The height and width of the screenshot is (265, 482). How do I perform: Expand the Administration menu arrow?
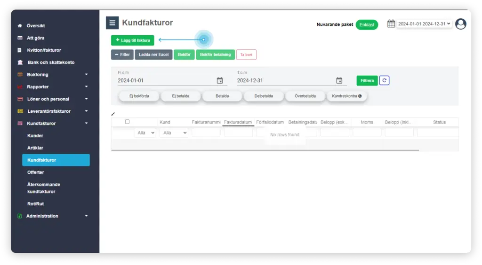[x=87, y=216]
